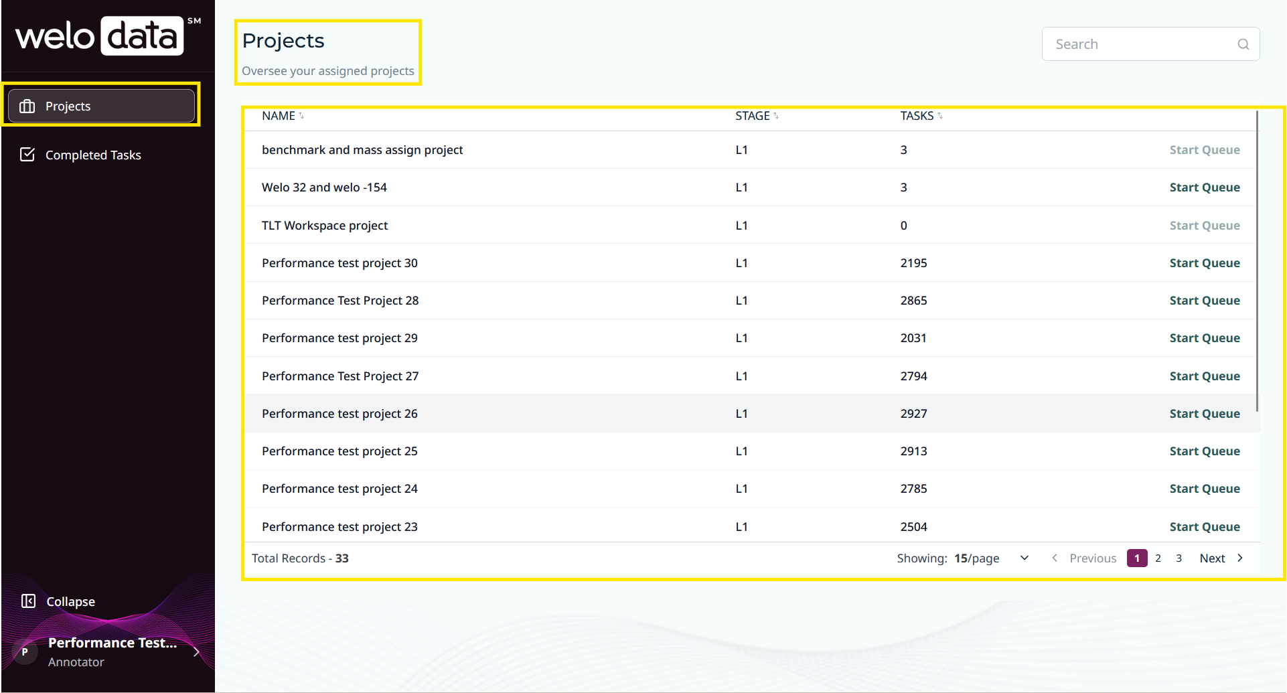Click the Collapse sidebar icon
Viewport: 1287px width, 693px height.
[28, 601]
